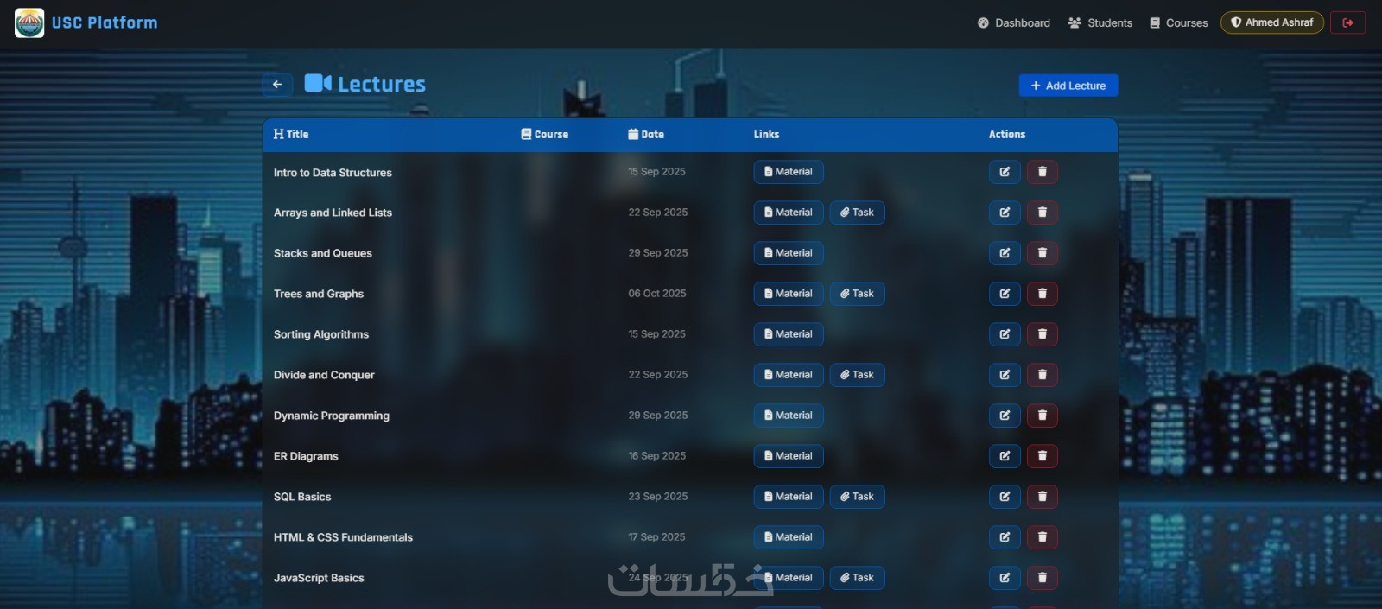The height and width of the screenshot is (609, 1382).
Task: Open the Ahmed Ashraf profile badge
Action: [1272, 22]
